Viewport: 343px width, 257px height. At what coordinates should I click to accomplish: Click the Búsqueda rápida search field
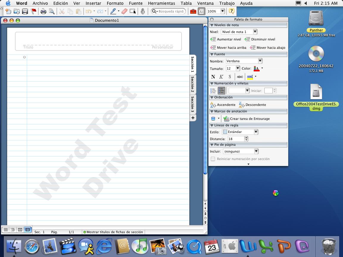pyautogui.click(x=169, y=11)
